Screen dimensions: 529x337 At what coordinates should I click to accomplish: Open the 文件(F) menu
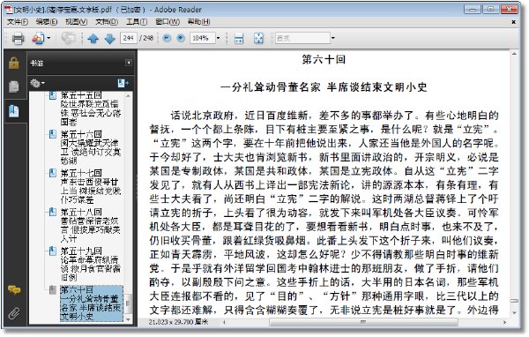point(18,22)
